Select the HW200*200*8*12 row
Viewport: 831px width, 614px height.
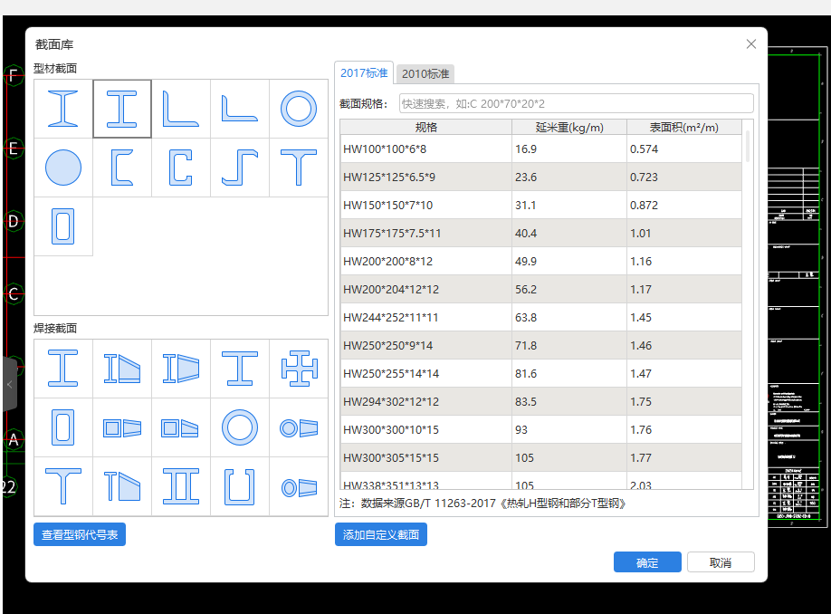[540, 262]
